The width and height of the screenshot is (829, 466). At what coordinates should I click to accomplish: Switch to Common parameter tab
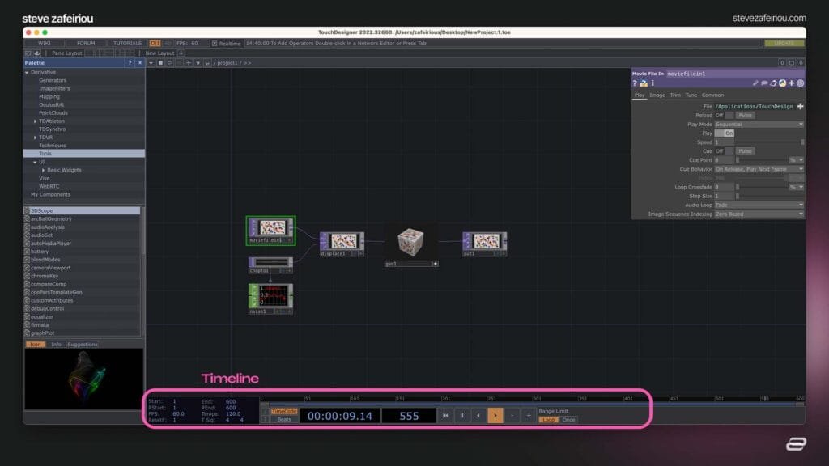point(712,95)
